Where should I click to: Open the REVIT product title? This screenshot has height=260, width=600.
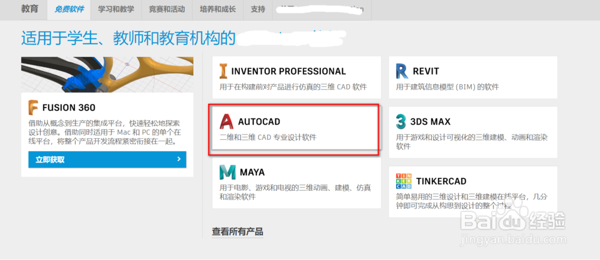click(x=426, y=71)
